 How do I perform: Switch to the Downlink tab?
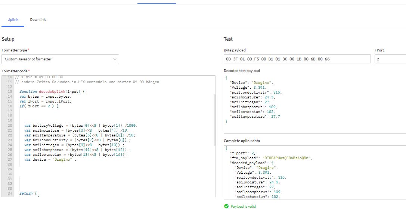pos(38,19)
